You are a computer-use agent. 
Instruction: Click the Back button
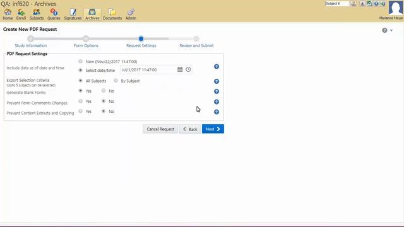190,129
